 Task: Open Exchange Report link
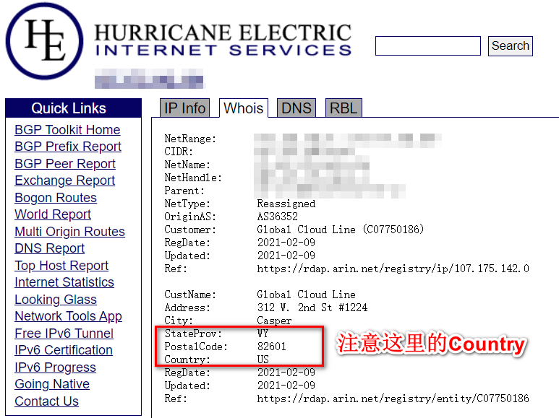64,180
